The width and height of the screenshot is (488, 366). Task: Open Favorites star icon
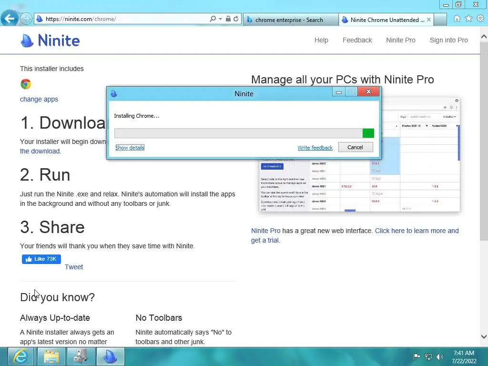pyautogui.click(x=469, y=19)
